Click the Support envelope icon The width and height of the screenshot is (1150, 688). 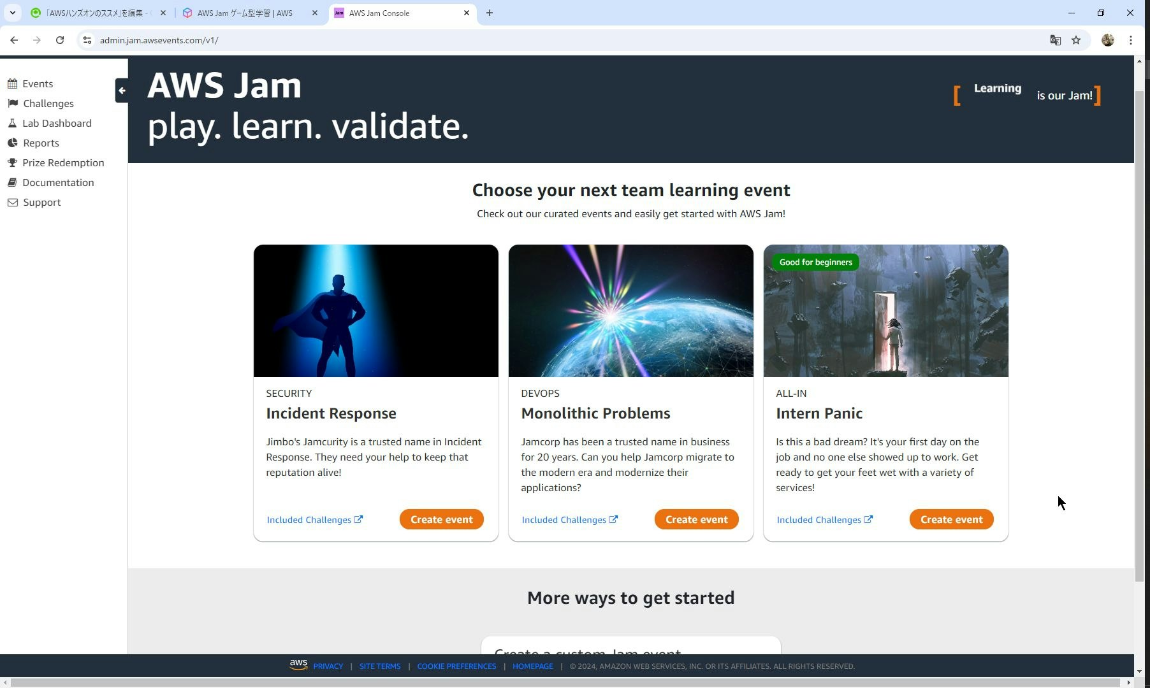point(12,202)
